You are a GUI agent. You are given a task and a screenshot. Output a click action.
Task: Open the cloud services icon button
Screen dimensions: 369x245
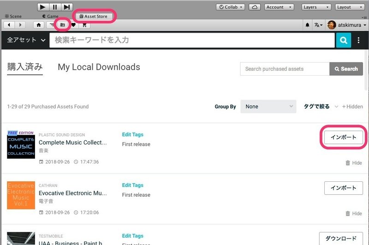pos(255,7)
